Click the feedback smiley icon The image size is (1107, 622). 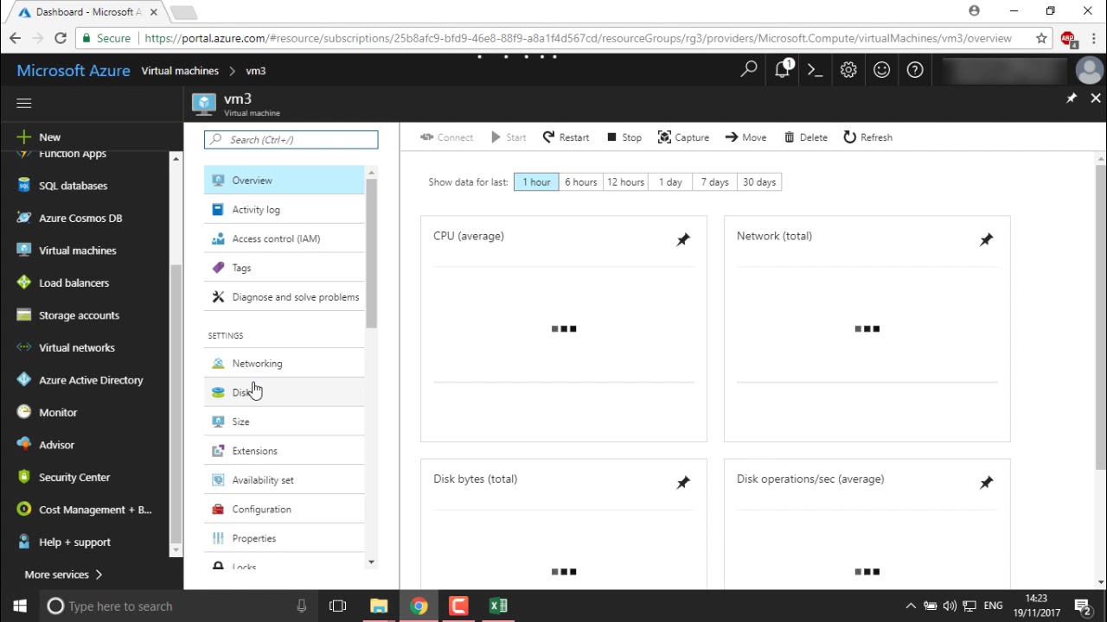(881, 70)
